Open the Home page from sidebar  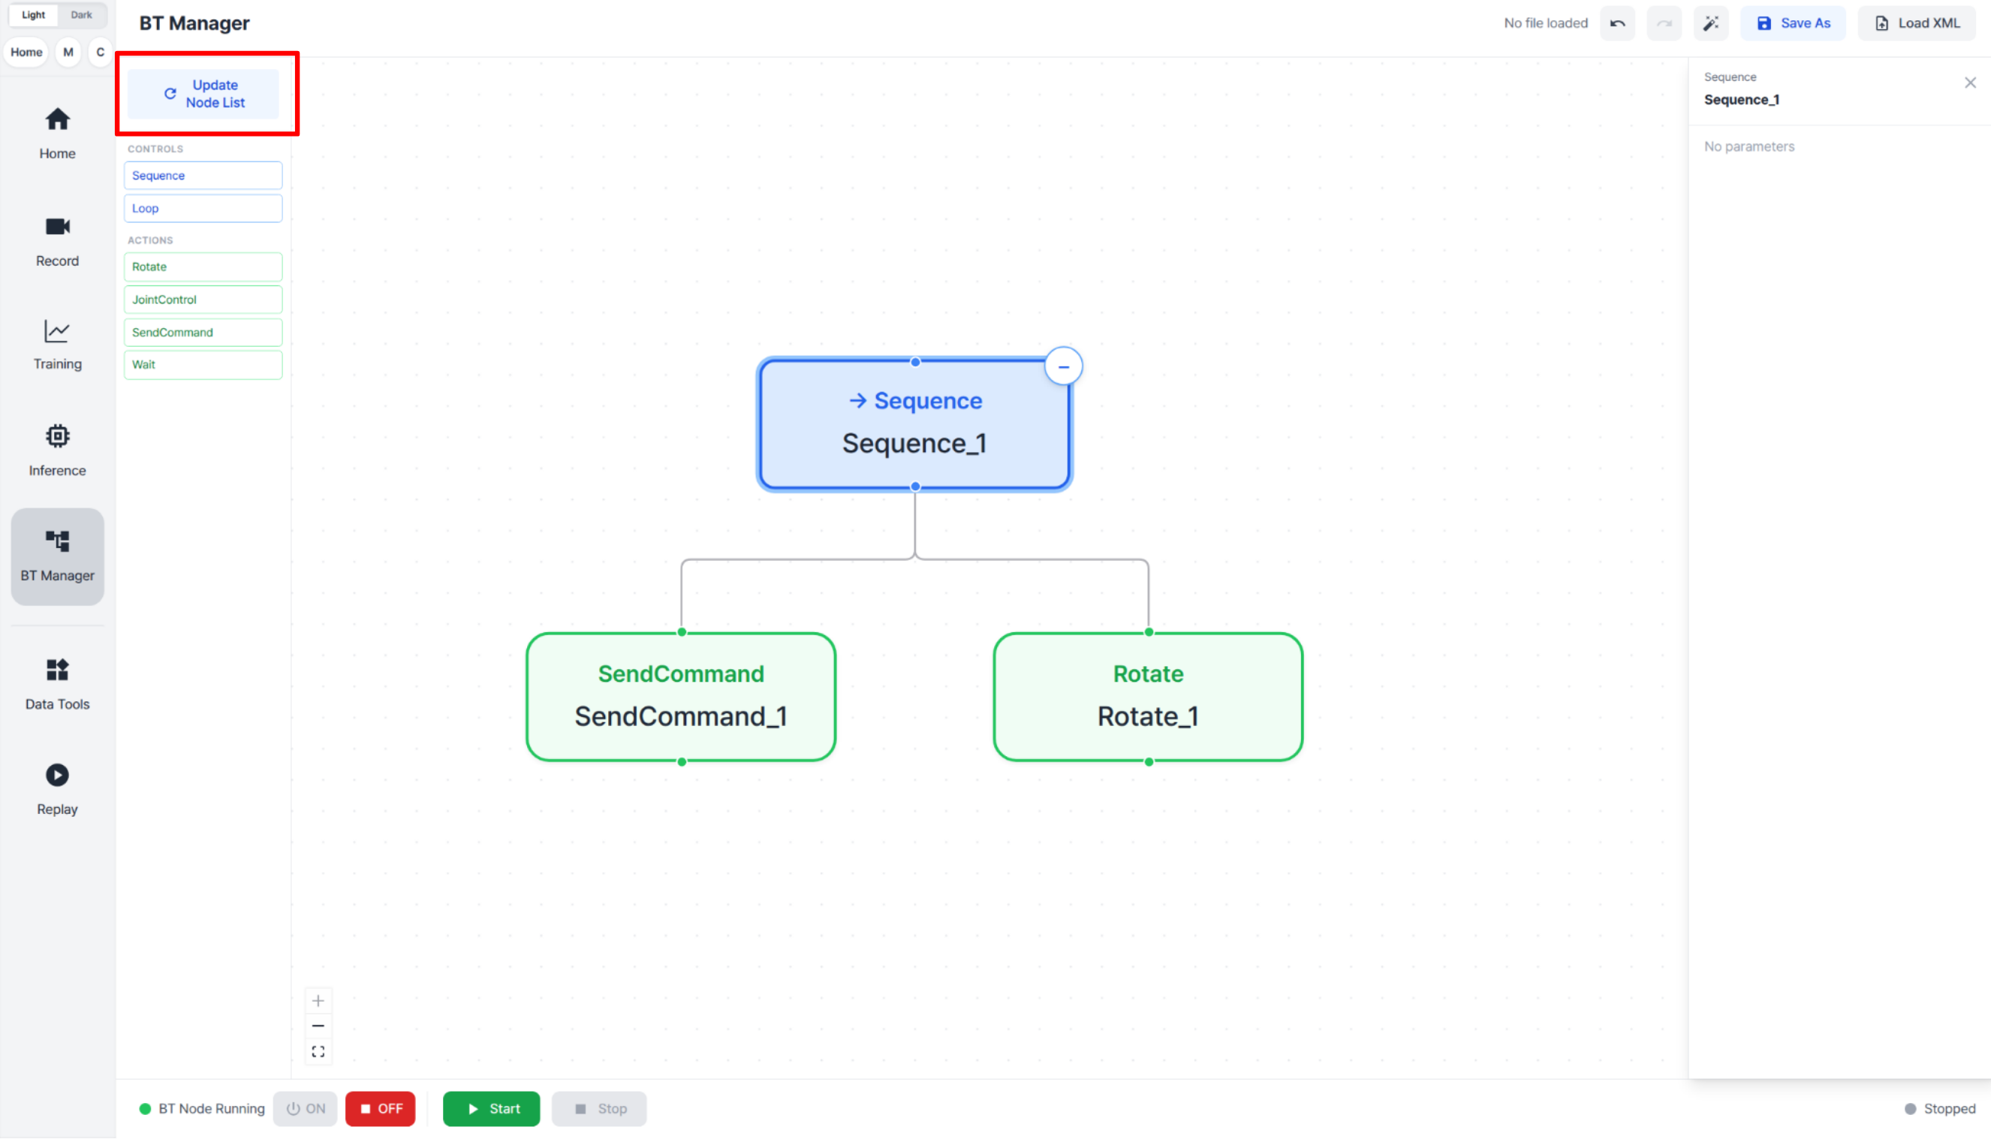pos(57,133)
